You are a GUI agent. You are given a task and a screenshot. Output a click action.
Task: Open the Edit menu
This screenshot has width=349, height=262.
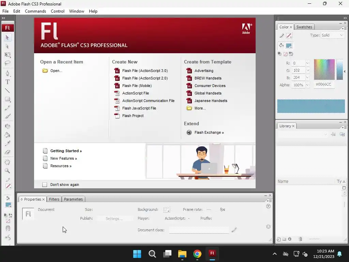(16, 11)
